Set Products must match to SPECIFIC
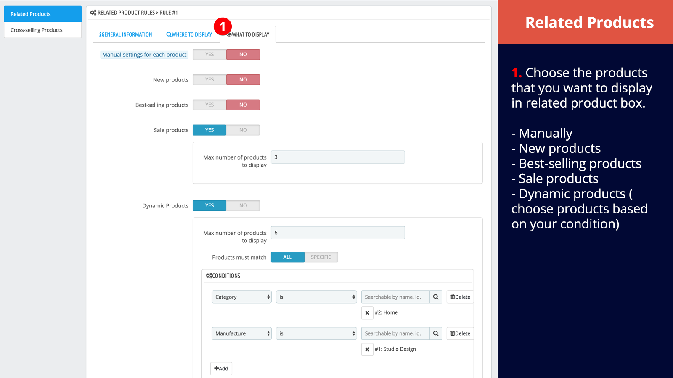 pos(321,257)
